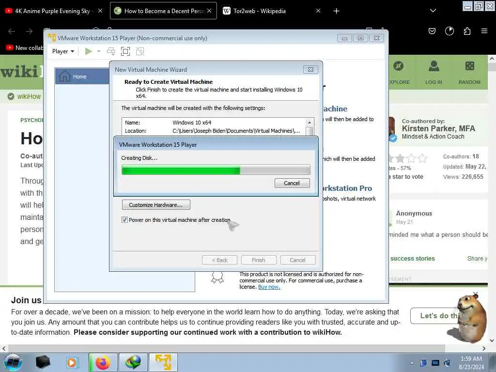
Task: Click the VMware green play power-on icon
Action: 89,51
